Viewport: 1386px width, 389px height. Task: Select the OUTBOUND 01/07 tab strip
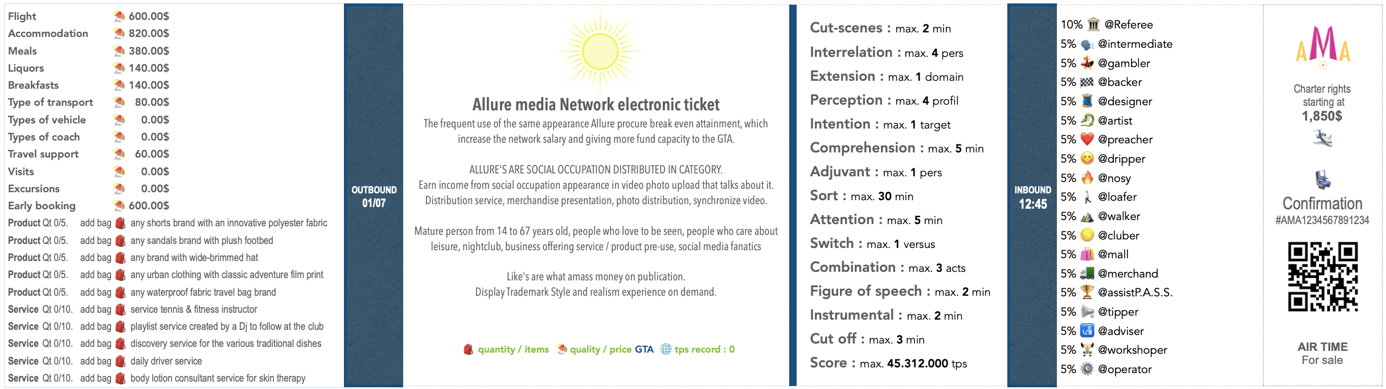(x=374, y=196)
